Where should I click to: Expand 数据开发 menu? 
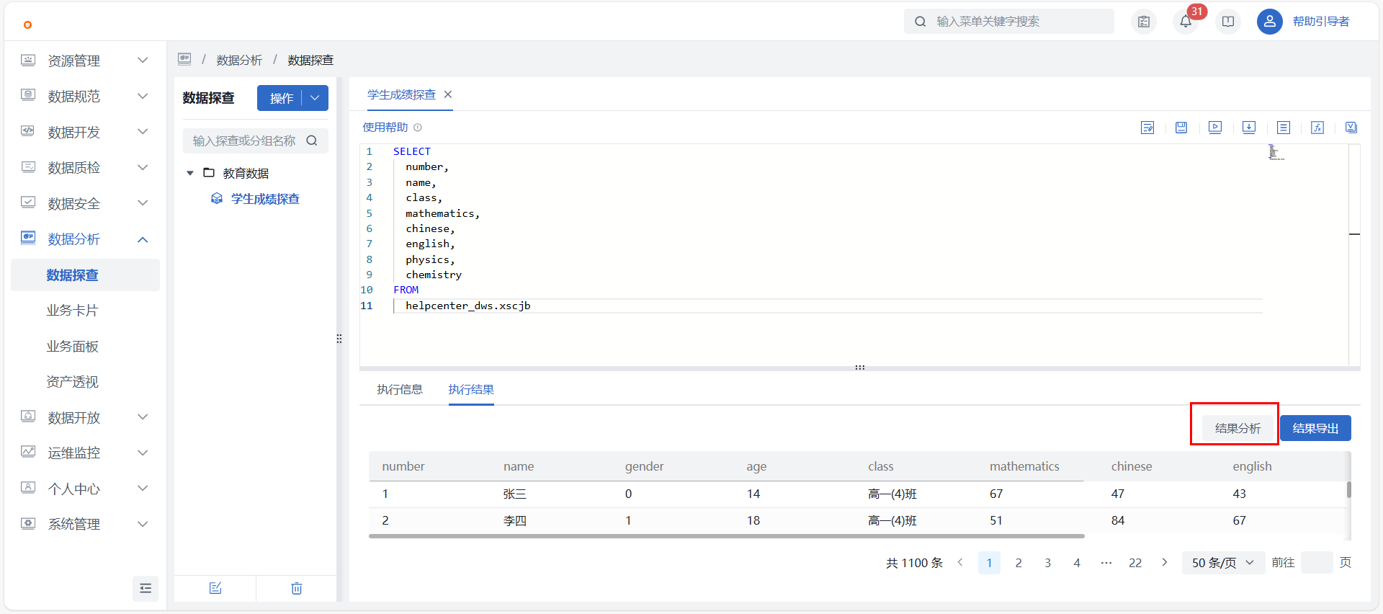(x=143, y=132)
